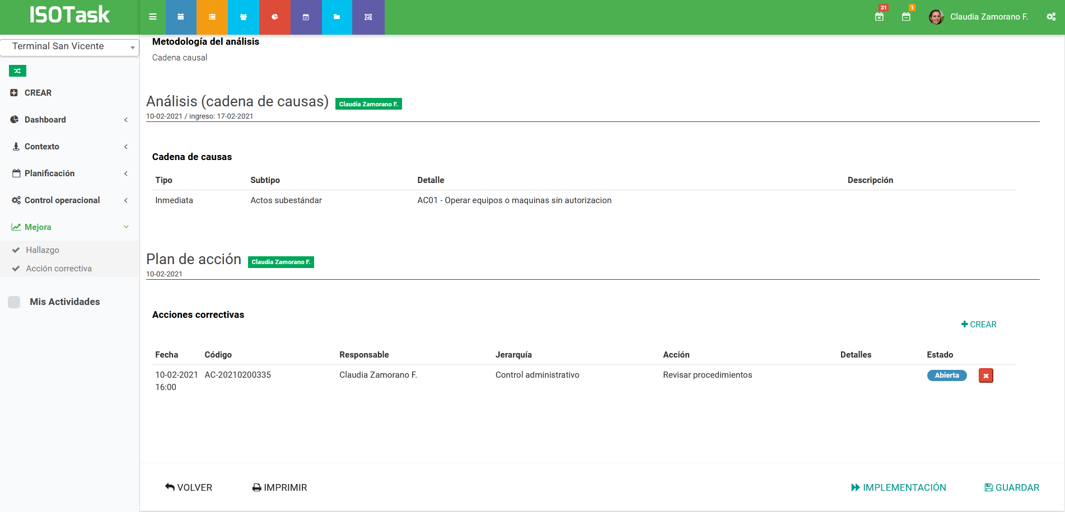This screenshot has width=1065, height=512.
Task: Click CREAR link above corrective actions table
Action: tap(979, 325)
